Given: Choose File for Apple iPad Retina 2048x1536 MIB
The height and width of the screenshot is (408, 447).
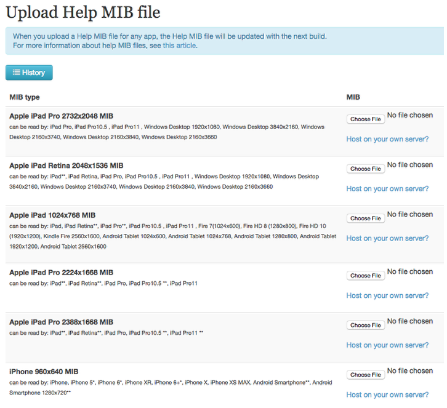Looking at the screenshot, I should tap(366, 169).
